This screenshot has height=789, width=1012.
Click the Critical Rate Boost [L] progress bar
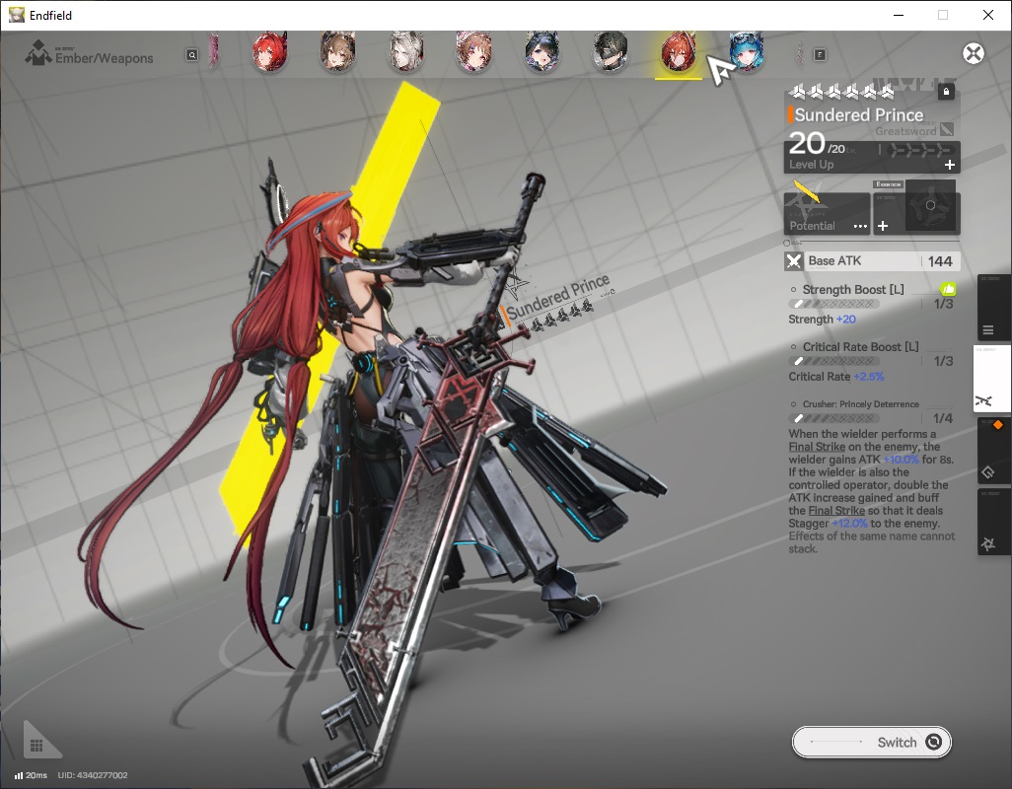pyautogui.click(x=833, y=361)
